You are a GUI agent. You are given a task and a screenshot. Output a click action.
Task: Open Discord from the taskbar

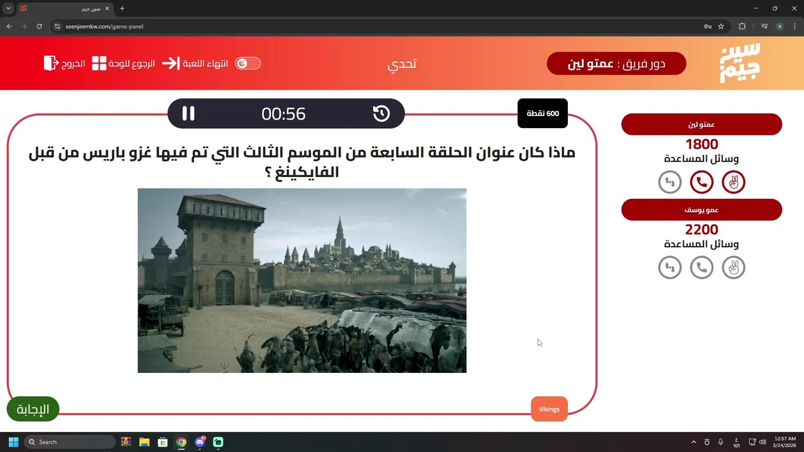click(200, 442)
